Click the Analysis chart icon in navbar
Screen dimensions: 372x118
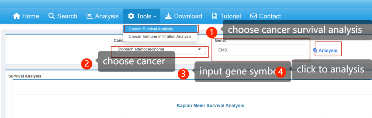pos(89,16)
